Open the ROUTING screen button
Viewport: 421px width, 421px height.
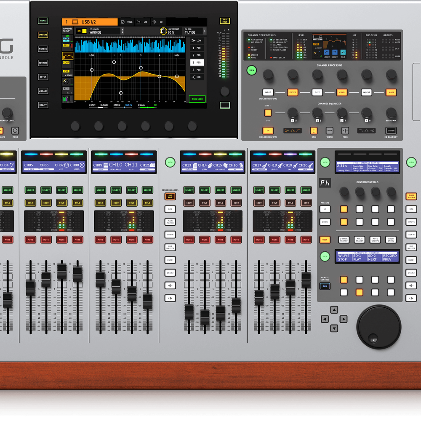click(43, 63)
